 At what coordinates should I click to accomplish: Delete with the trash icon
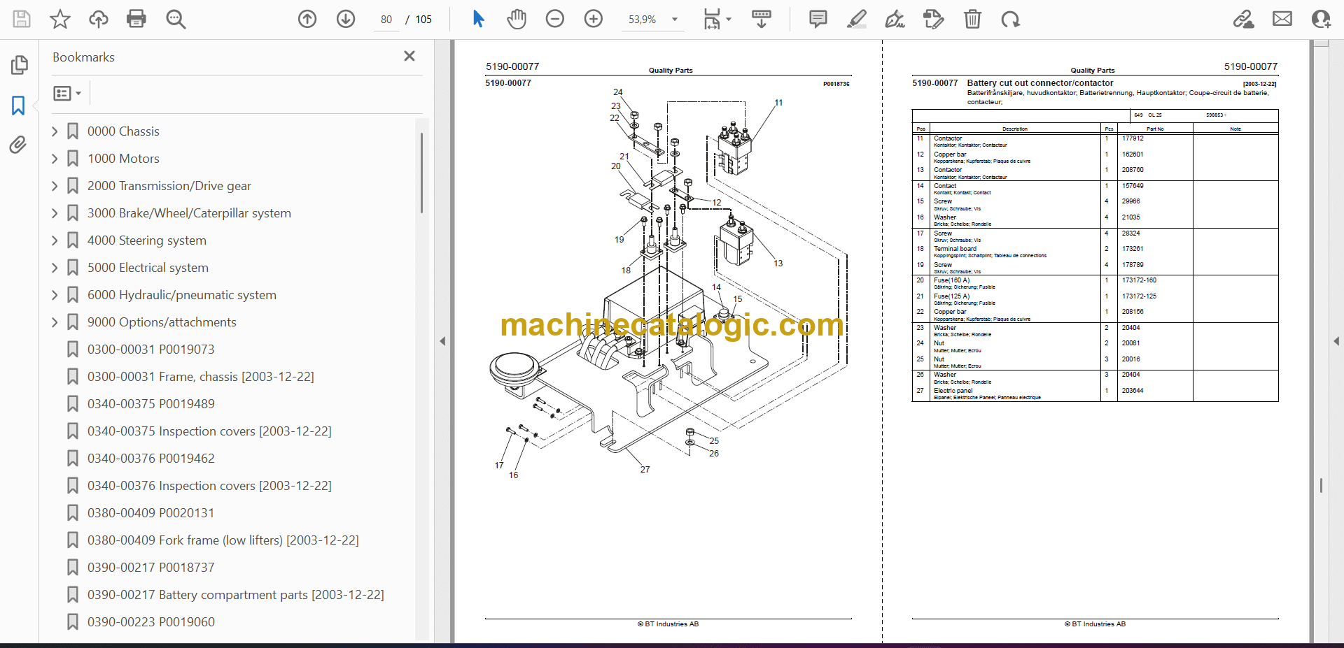point(972,19)
